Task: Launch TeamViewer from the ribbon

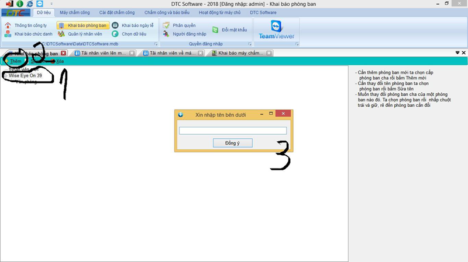Action: tap(276, 30)
